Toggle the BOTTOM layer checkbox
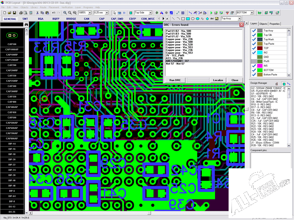The height and width of the screenshot is (220, 294). [x=254, y=70]
